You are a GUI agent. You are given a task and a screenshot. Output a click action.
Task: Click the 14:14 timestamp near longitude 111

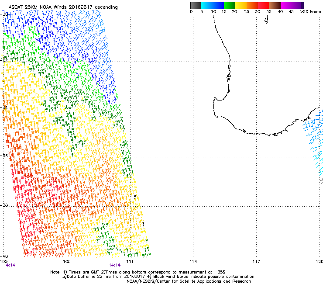click(114, 265)
